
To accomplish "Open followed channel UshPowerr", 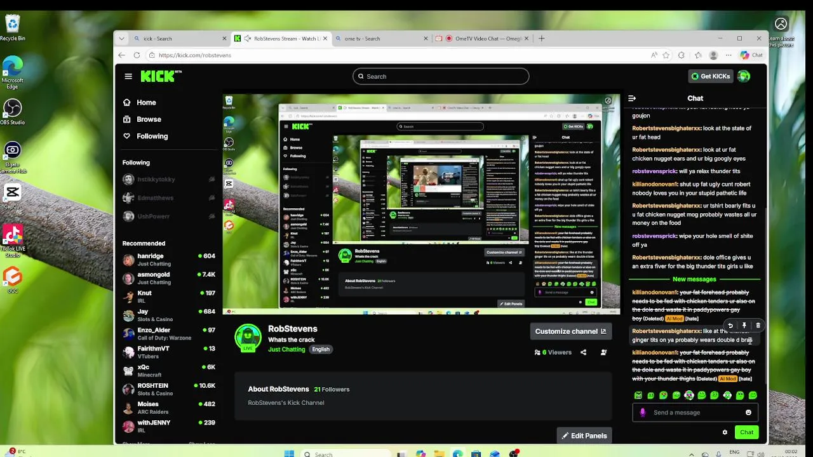I will (x=168, y=216).
